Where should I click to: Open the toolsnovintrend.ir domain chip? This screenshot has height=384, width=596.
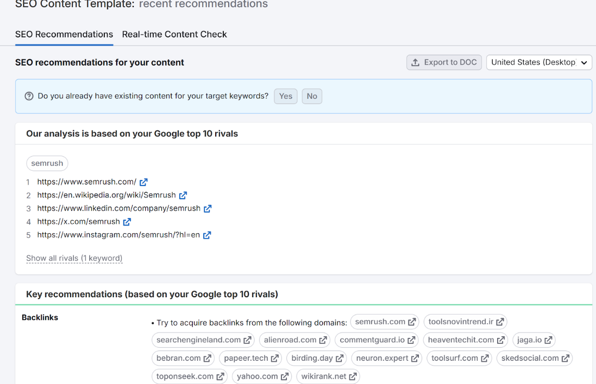pos(461,322)
